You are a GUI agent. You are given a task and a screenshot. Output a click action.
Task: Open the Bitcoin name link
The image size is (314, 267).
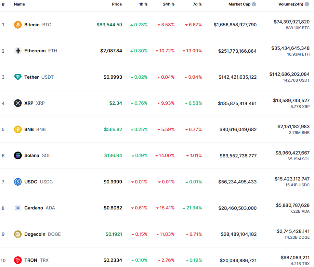click(32, 25)
